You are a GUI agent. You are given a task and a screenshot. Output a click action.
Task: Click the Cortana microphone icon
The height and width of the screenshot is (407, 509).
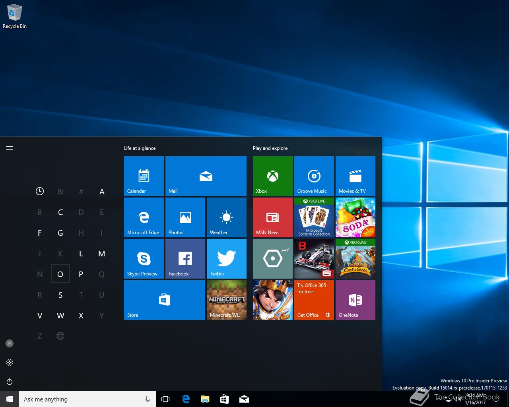click(148, 399)
